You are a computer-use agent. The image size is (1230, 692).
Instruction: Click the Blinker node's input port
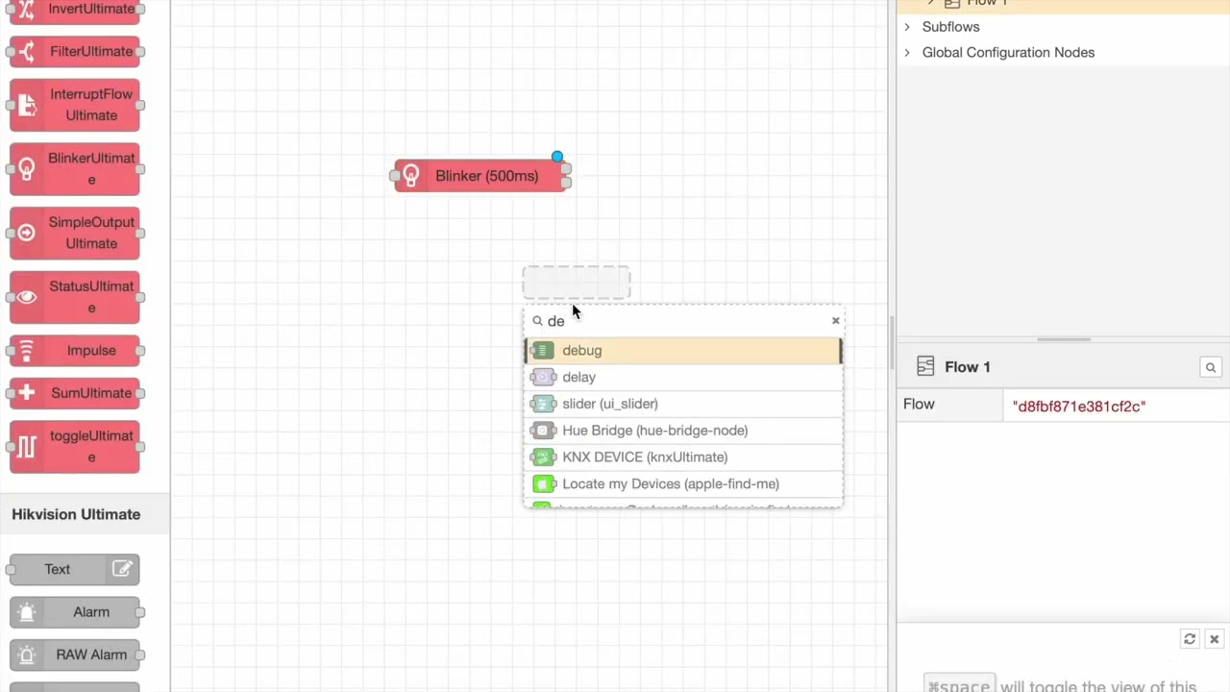pyautogui.click(x=395, y=176)
